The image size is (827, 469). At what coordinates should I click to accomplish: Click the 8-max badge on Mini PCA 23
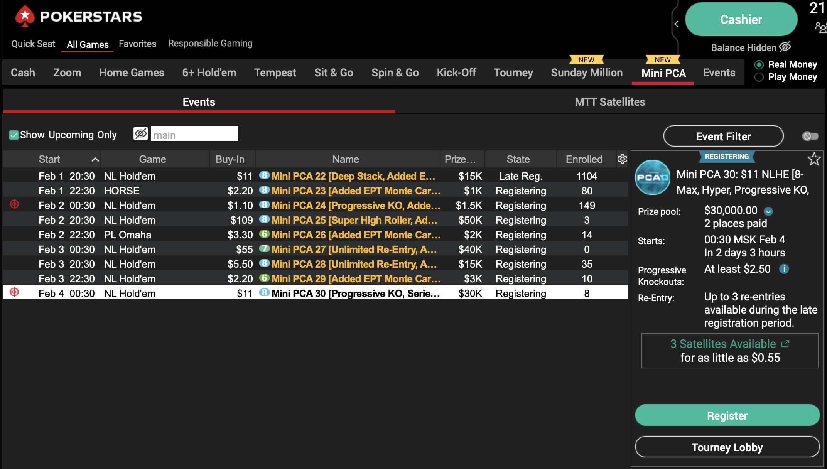click(x=264, y=190)
